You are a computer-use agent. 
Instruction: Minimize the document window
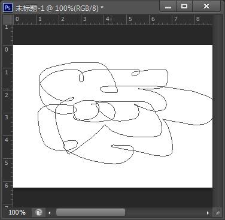tap(168, 7)
